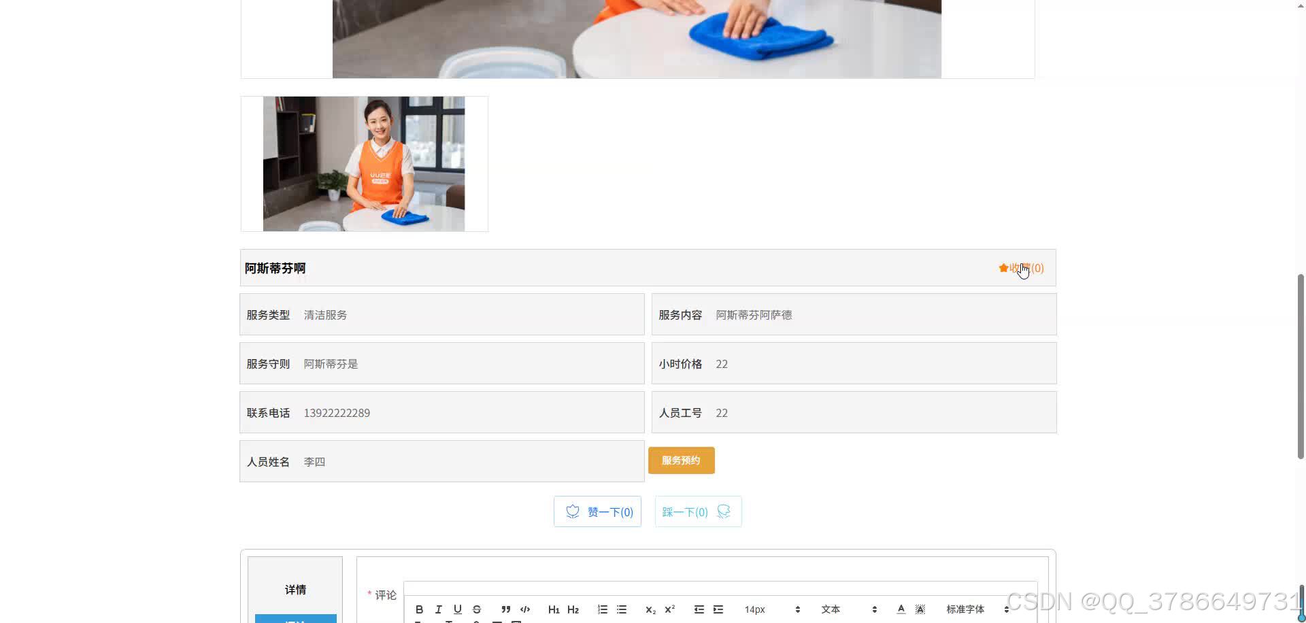Click the large cleaning service banner image
Screen dimensions: 1306x623
click(x=637, y=39)
